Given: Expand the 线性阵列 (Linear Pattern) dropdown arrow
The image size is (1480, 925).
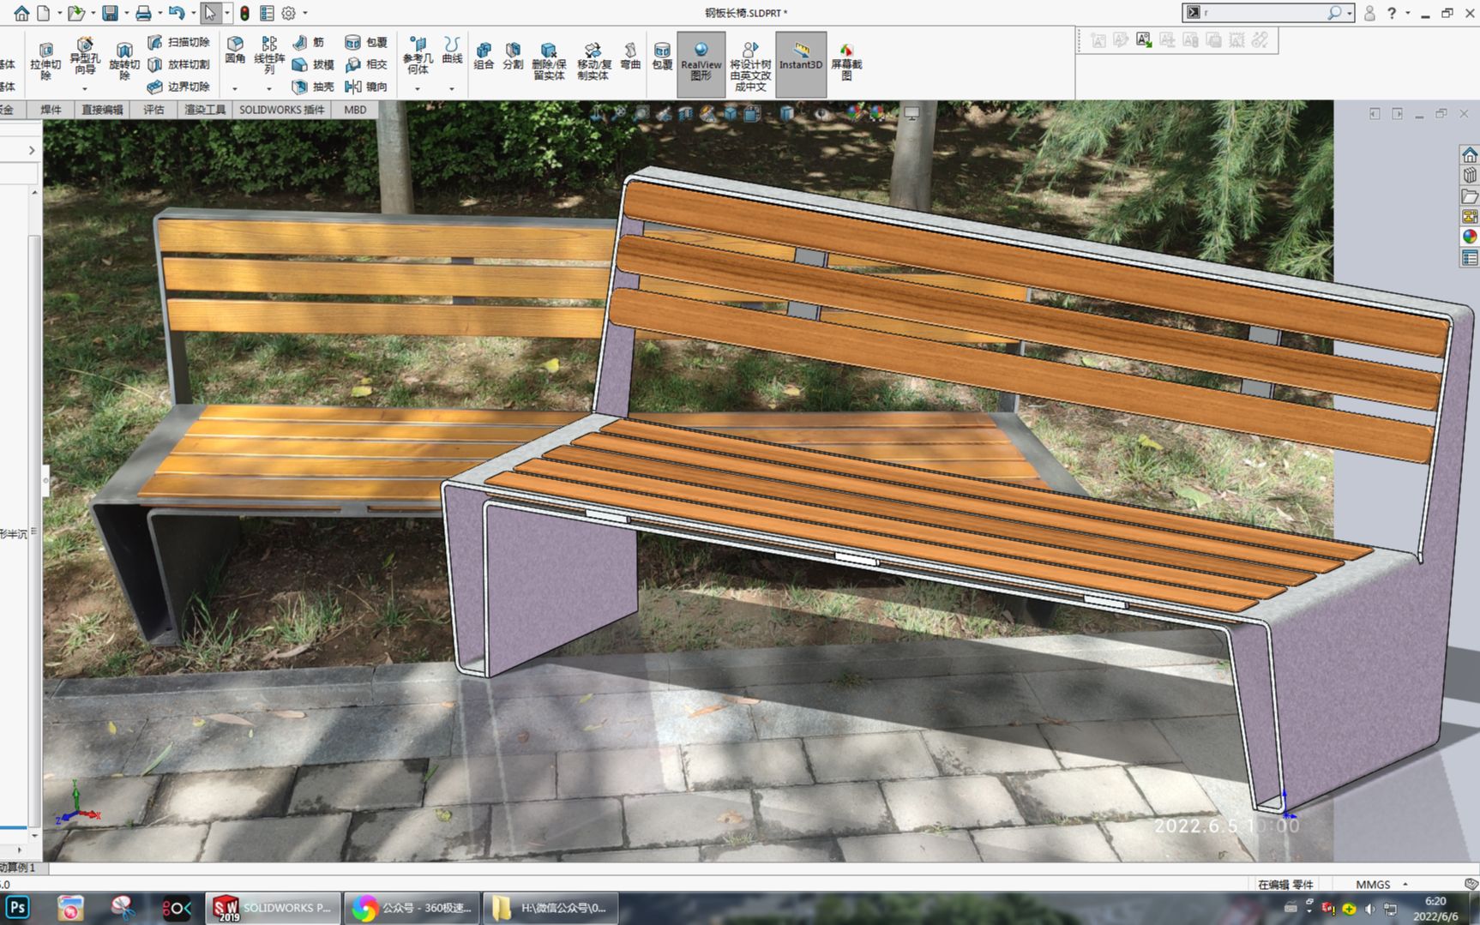Looking at the screenshot, I should pyautogui.click(x=268, y=88).
